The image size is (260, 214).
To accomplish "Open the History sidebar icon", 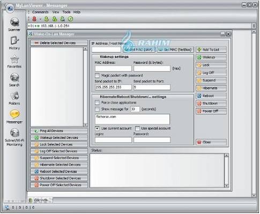I will 14,43.
